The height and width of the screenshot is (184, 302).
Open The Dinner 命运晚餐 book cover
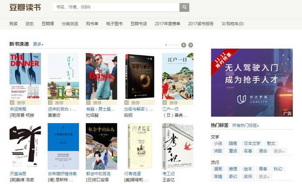[25, 76]
